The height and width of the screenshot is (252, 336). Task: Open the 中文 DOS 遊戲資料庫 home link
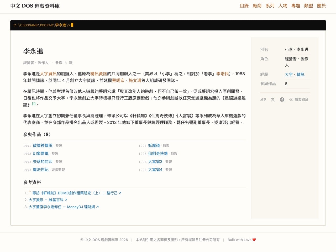tap(35, 6)
